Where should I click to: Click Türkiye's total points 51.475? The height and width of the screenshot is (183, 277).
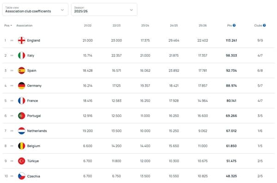pos(231,161)
